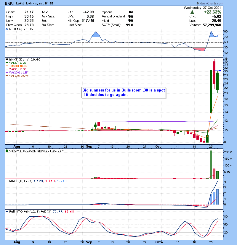Click the Annual Dividend N/A value

click(130, 17)
